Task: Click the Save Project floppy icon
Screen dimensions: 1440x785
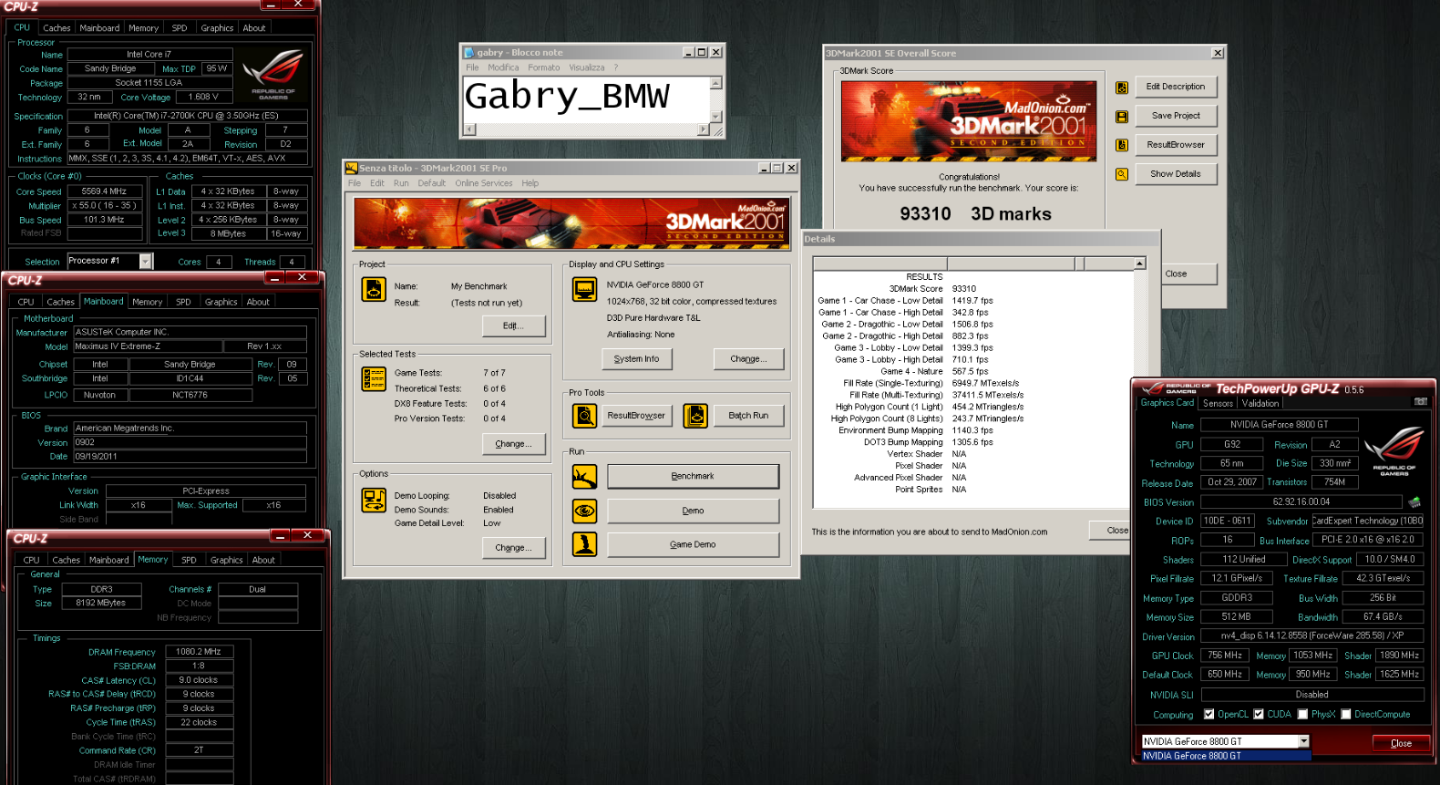Action: coord(1122,117)
